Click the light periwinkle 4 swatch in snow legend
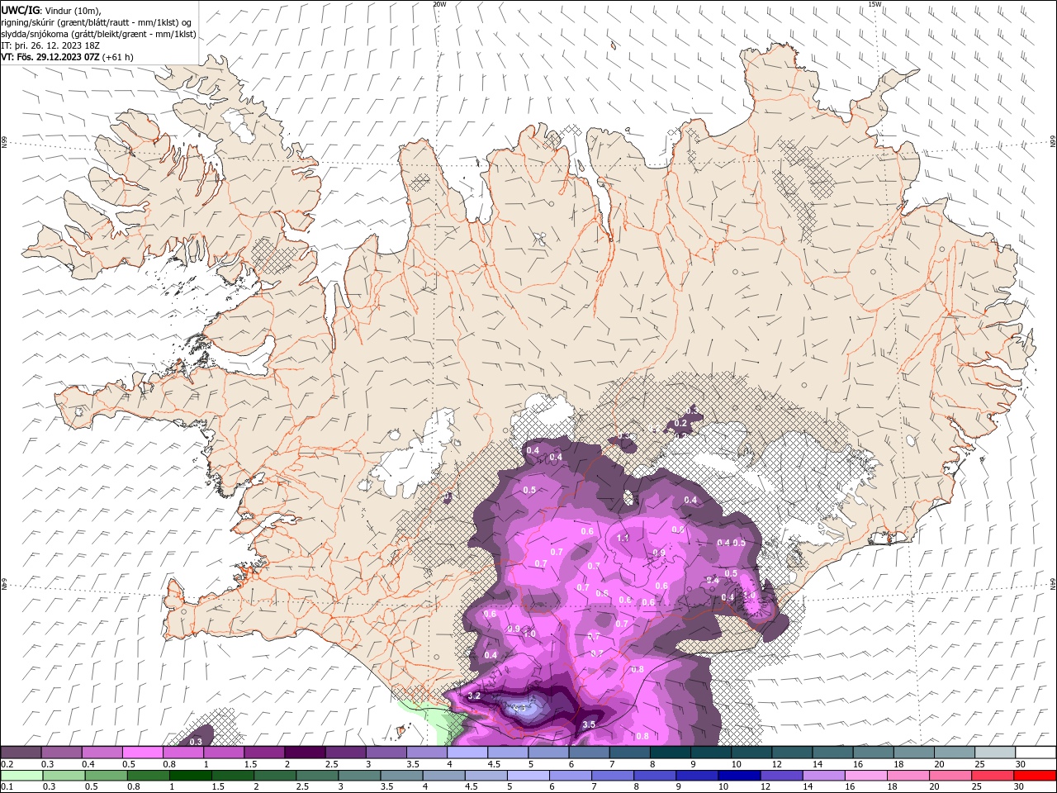This screenshot has height=793, width=1057. pos(467,753)
